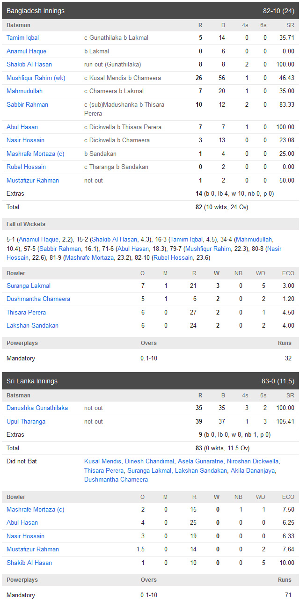This screenshot has height=608, width=307.
Task: Click Lakshan Sandakan bowler link
Action: point(32,325)
